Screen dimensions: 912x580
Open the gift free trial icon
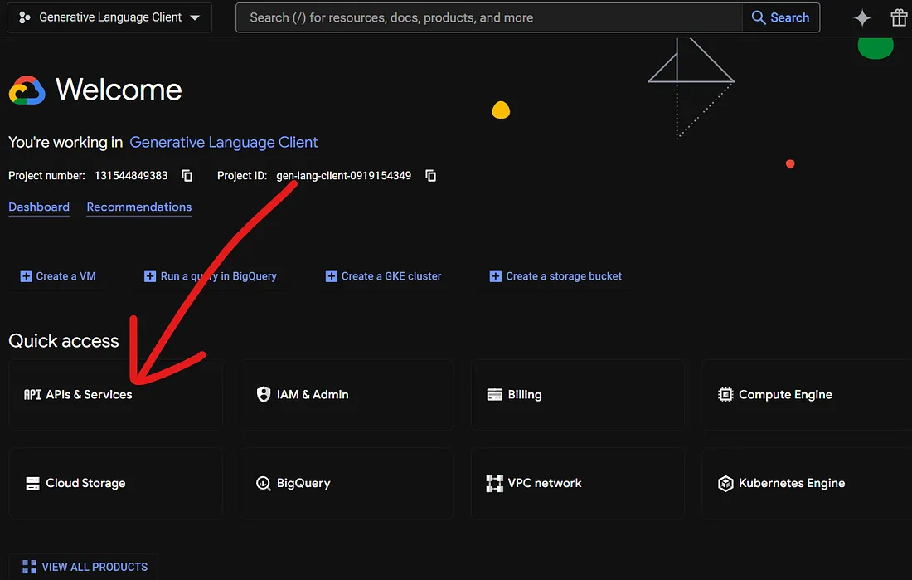tap(899, 18)
